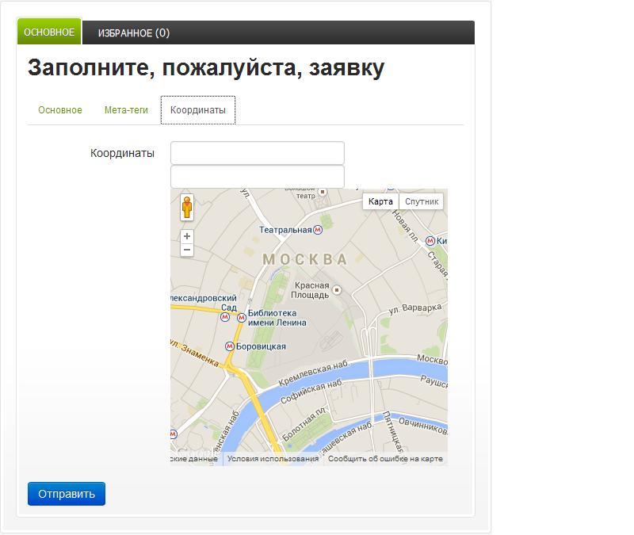The image size is (634, 535).
Task: Click the Street View pegman icon
Action: 187,208
